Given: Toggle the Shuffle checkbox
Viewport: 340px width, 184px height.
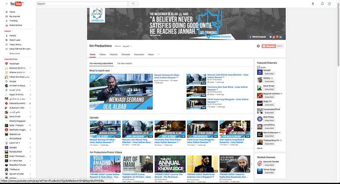Looking at the screenshot, I should pyautogui.click(x=258, y=68).
